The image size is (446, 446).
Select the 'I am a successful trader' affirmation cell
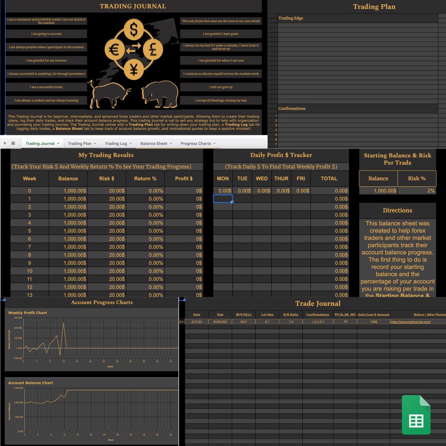(45, 87)
